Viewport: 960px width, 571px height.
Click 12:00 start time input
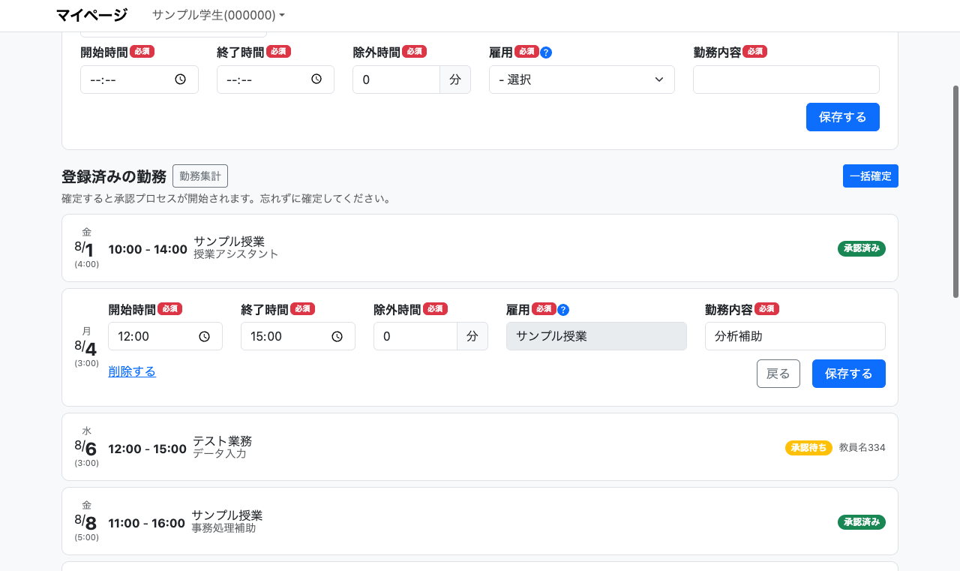[165, 336]
